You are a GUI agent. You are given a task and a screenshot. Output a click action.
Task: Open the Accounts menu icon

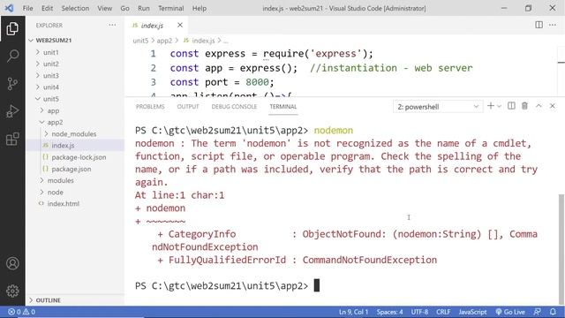coord(12,263)
